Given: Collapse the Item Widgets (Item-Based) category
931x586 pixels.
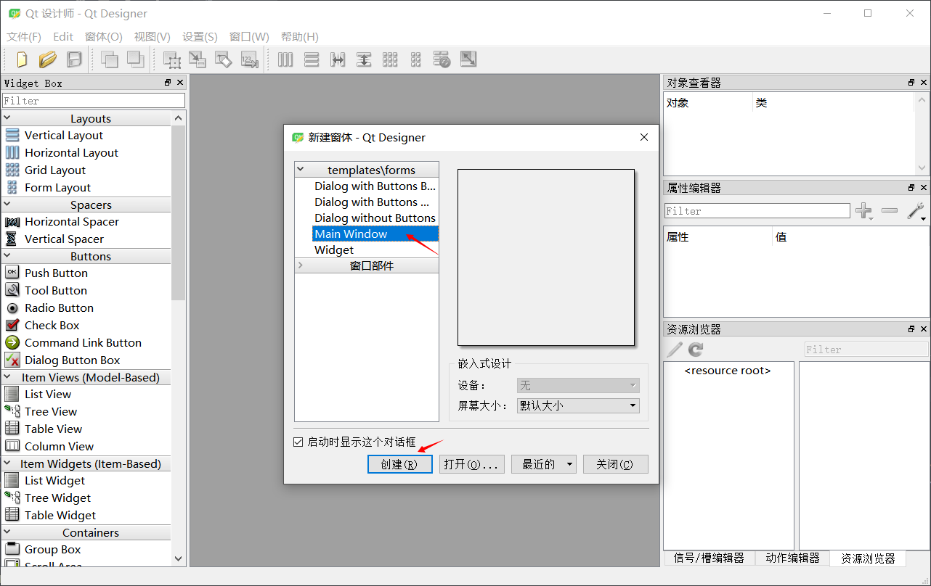Looking at the screenshot, I should (7, 463).
